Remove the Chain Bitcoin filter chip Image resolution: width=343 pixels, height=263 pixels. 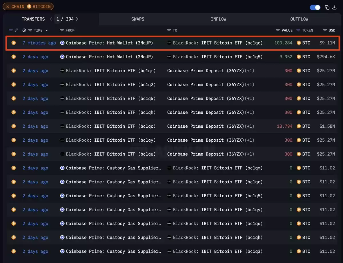pos(8,7)
